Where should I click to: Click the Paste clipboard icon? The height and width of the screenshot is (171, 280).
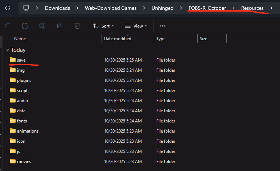[x=25, y=26]
